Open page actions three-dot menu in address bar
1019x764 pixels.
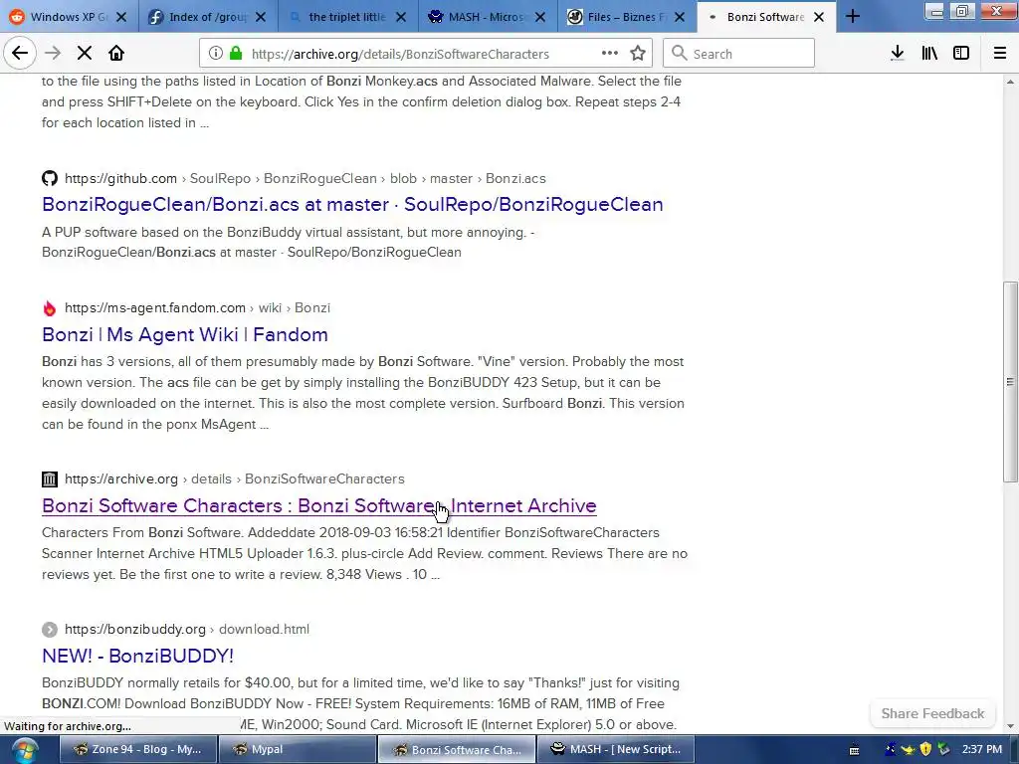click(610, 54)
